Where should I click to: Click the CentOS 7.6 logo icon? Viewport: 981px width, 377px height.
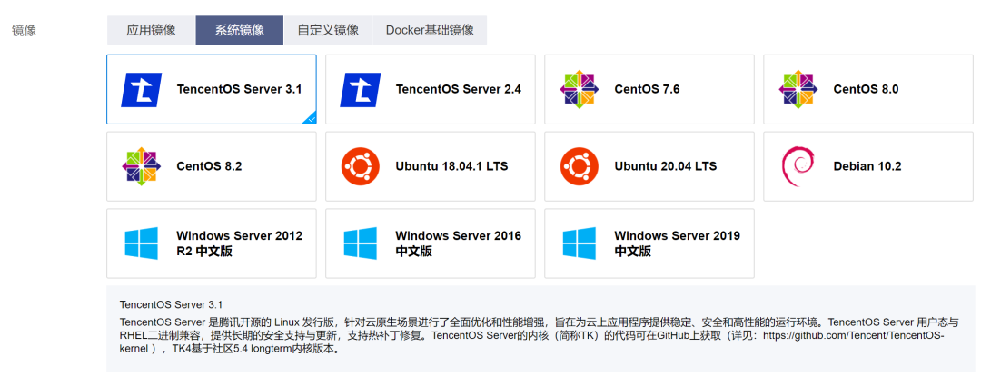(580, 89)
